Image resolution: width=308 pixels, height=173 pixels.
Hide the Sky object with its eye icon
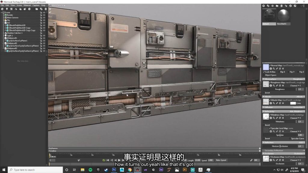(44, 20)
